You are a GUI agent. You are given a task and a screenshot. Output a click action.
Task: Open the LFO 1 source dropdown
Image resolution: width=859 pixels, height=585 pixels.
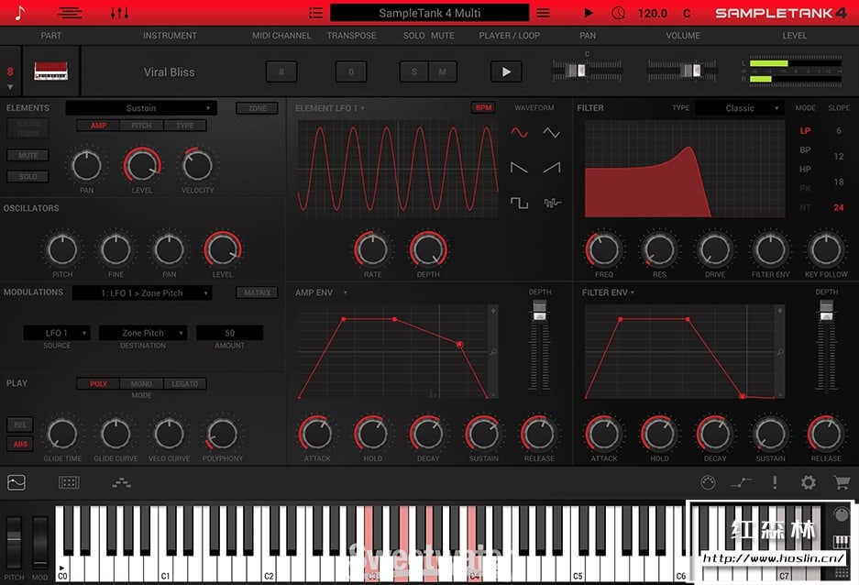point(57,333)
